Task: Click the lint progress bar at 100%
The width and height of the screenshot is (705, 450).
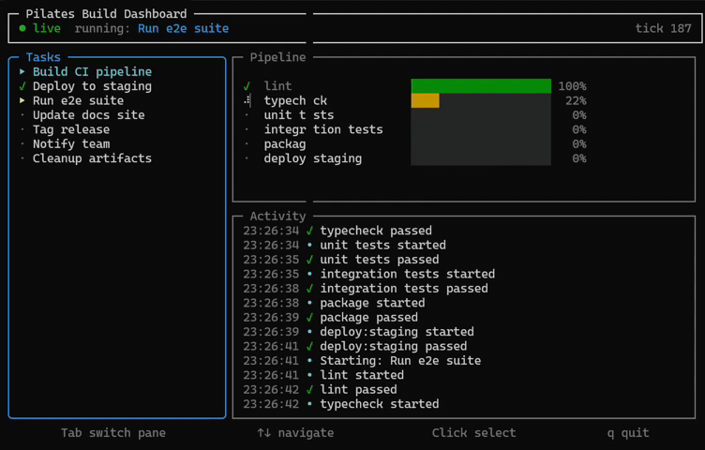Action: click(481, 86)
